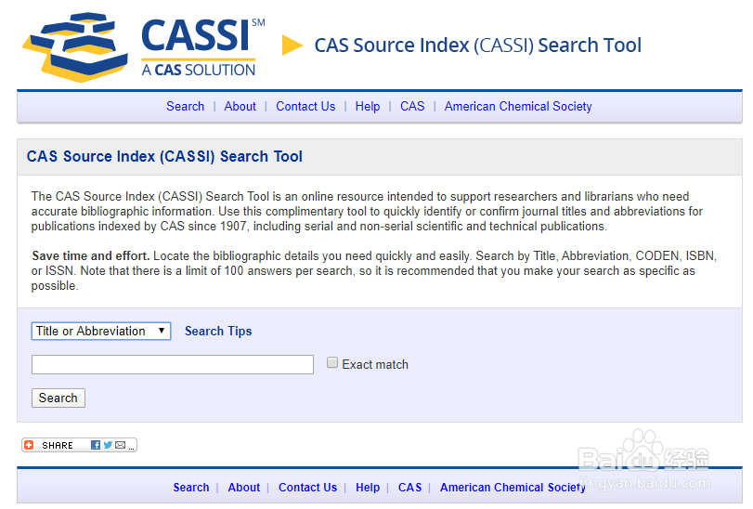This screenshot has height=509, width=753.
Task: Click the Twitter bird share icon
Action: coord(108,445)
